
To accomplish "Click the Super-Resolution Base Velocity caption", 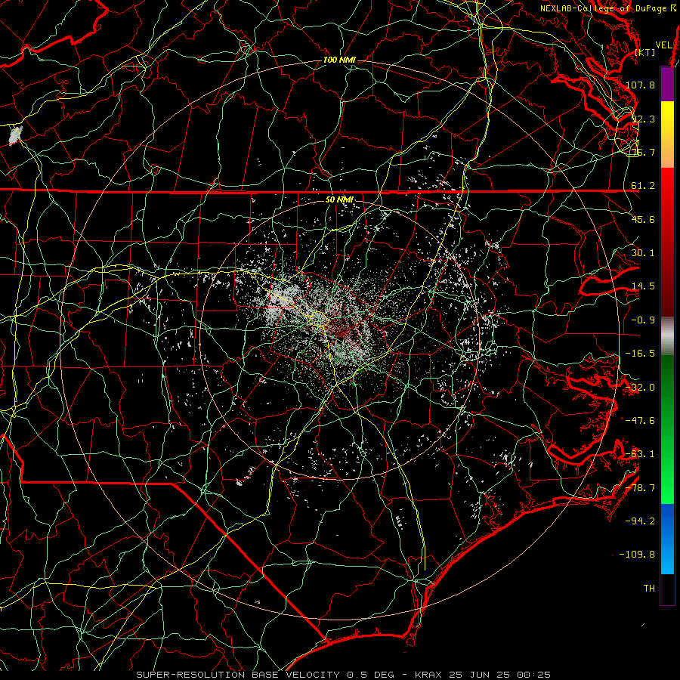I will 344,675.
